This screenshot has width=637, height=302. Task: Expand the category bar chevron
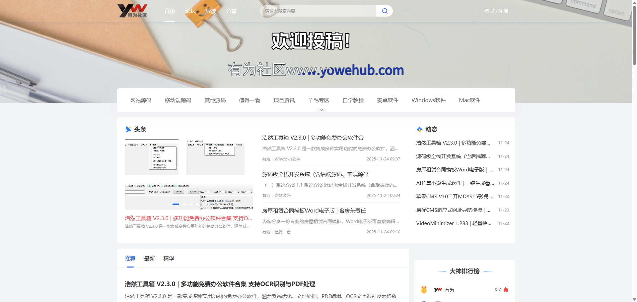pyautogui.click(x=321, y=110)
